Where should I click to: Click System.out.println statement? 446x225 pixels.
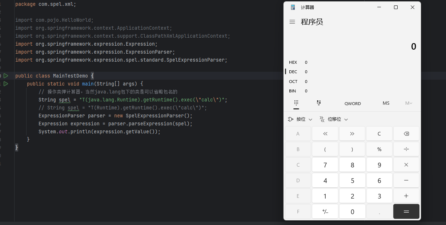point(100,132)
